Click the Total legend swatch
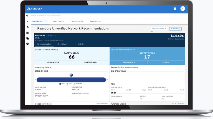 60,84
